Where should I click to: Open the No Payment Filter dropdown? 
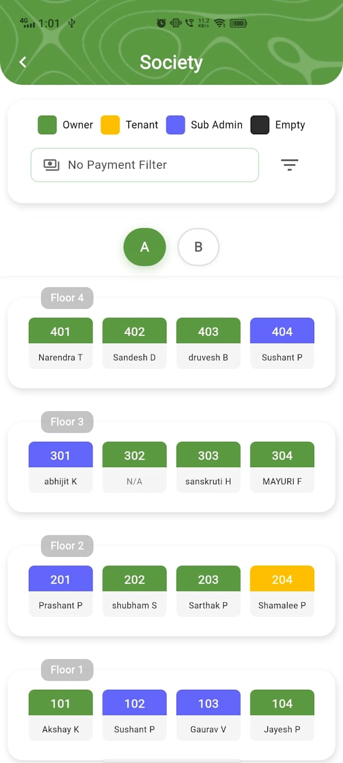pyautogui.click(x=145, y=165)
